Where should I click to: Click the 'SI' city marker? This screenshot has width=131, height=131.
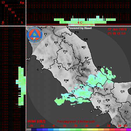pos(46,45)
